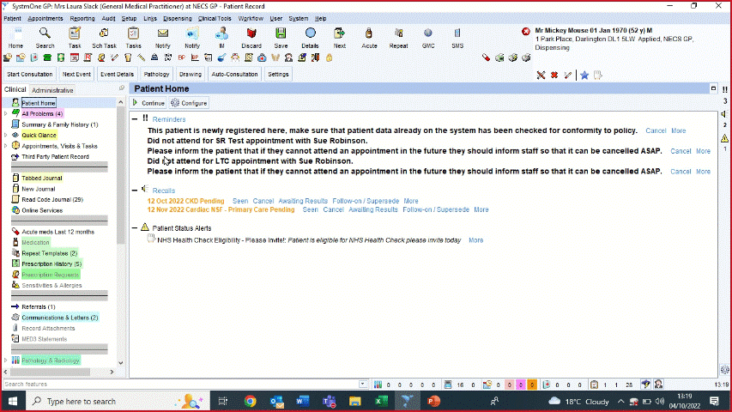Click the BP icon in the small toolbar
732x412 pixels.
[x=181, y=58]
